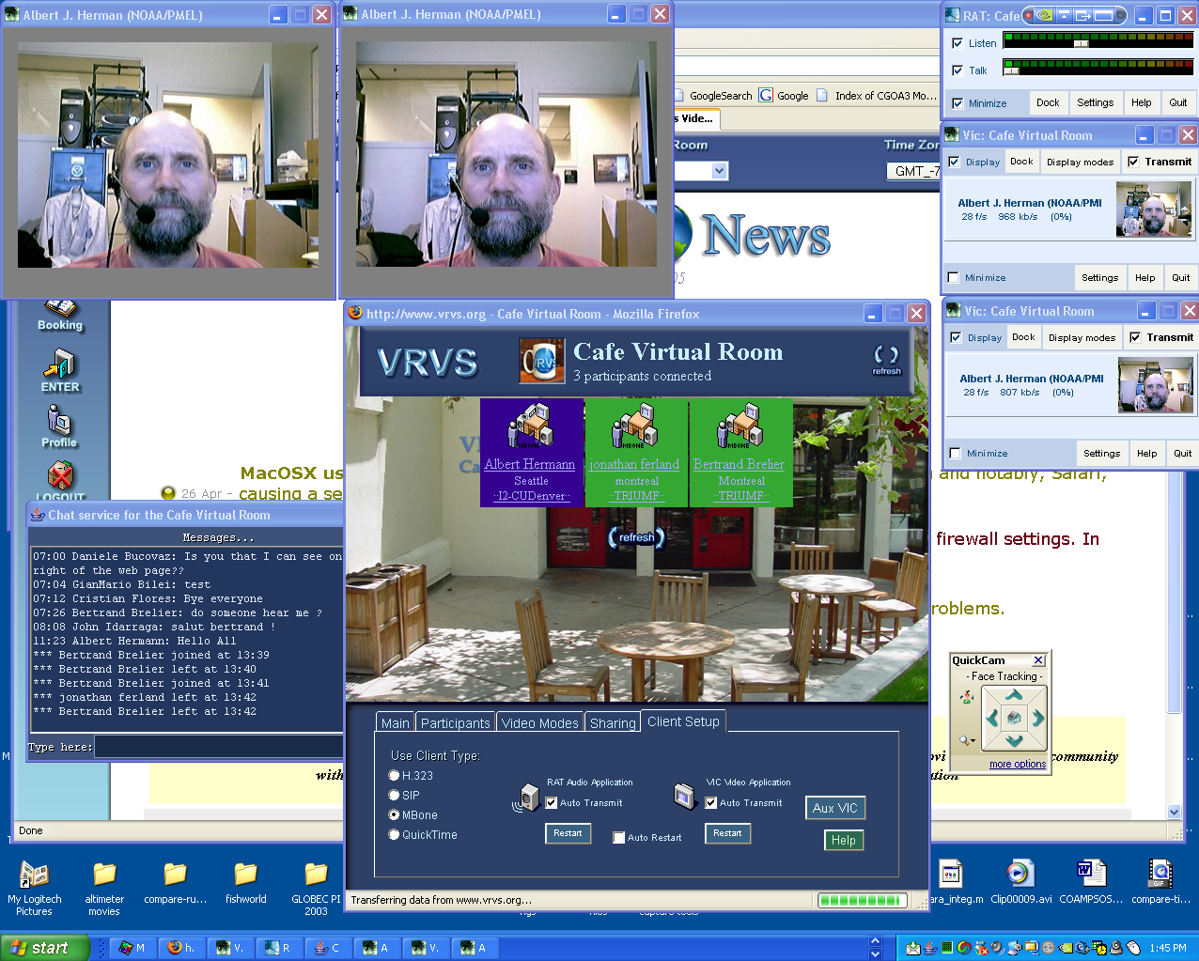Open the Video Modes tab
Image resolution: width=1199 pixels, height=961 pixels.
(x=540, y=723)
